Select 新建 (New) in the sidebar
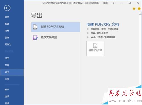 coord(7,24)
